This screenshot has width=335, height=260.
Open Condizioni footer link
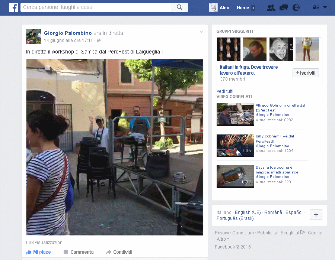coord(243,233)
